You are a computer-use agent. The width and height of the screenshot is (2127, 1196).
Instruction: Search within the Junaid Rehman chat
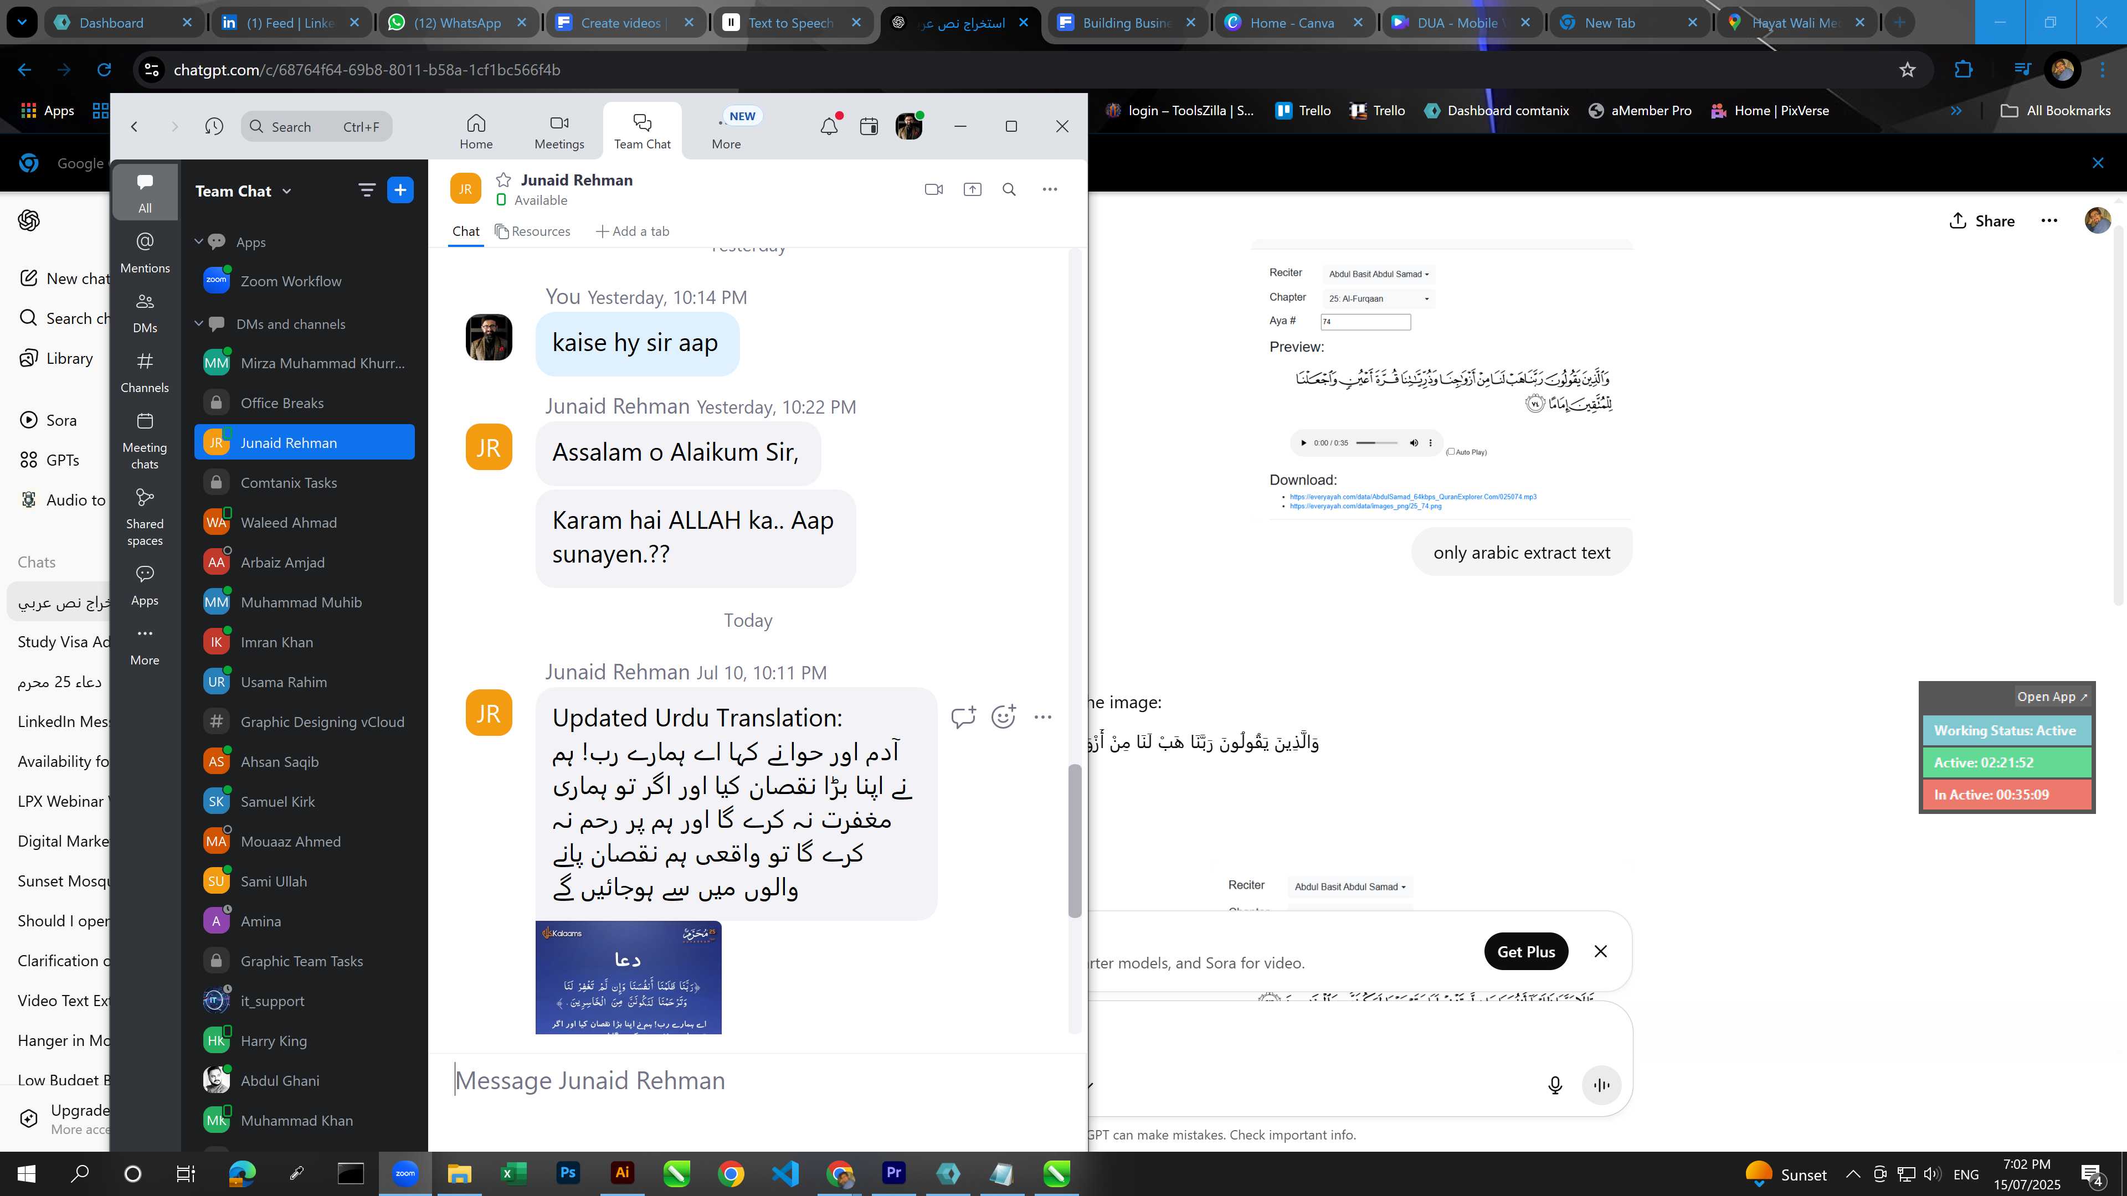tap(1009, 189)
